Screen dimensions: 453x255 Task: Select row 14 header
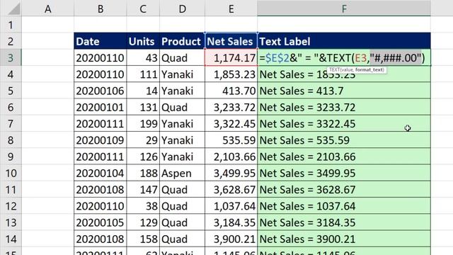point(11,239)
